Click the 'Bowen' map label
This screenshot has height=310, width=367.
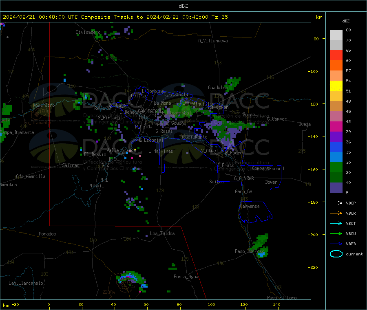[271, 182]
